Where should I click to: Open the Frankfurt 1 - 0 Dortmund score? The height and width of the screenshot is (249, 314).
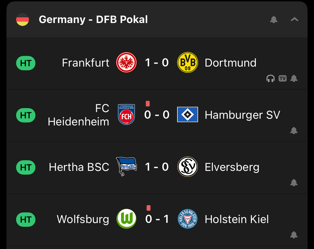[157, 63]
